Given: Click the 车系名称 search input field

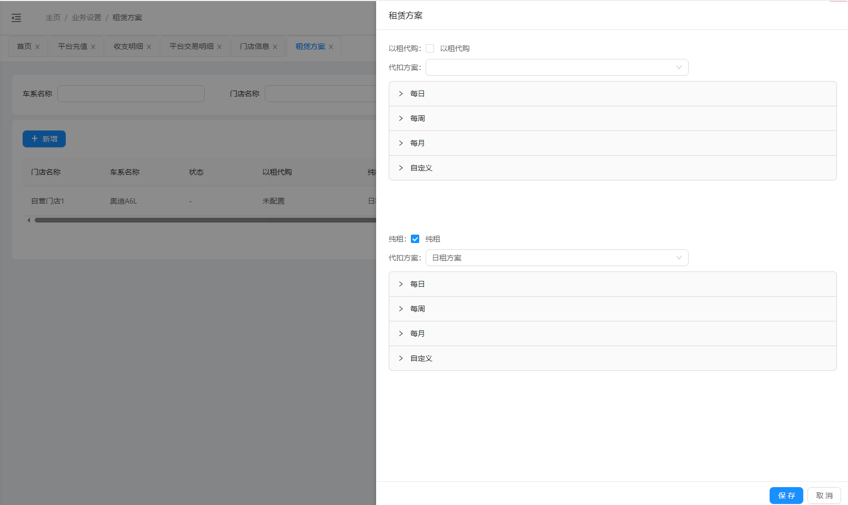Looking at the screenshot, I should point(131,94).
